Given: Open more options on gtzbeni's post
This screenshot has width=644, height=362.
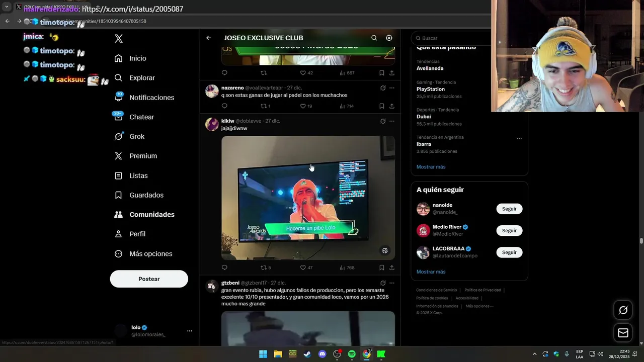Looking at the screenshot, I should [x=392, y=283].
